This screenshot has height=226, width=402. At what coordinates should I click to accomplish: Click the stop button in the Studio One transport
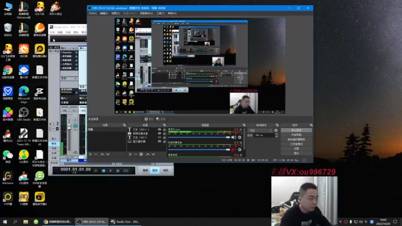[104, 171]
